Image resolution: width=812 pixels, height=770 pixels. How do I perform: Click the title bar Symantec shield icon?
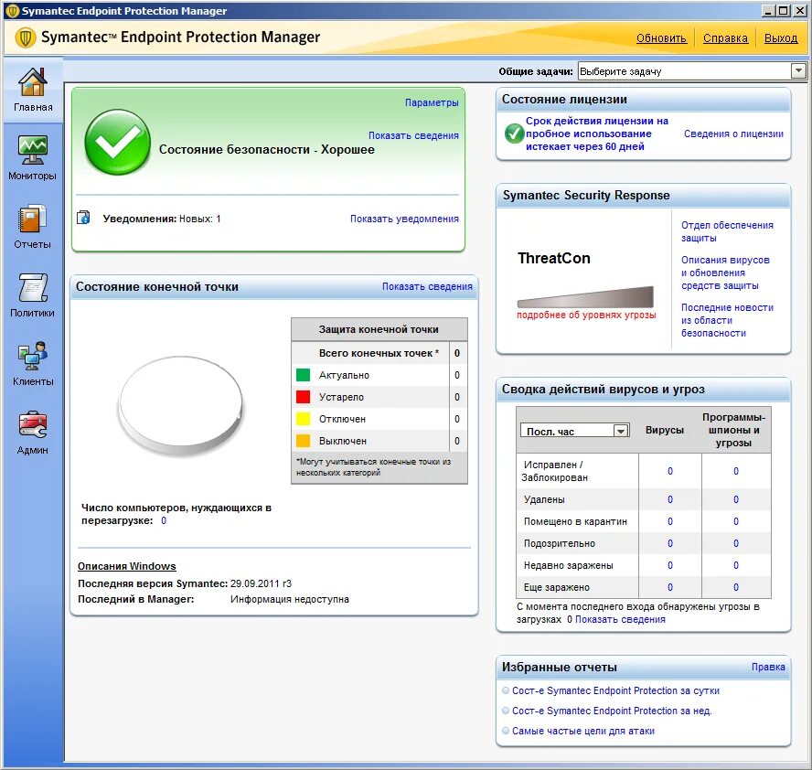[x=13, y=11]
